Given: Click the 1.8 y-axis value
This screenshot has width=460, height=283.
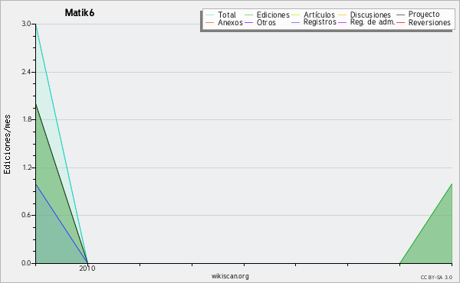Looking at the screenshot, I should (26, 119).
